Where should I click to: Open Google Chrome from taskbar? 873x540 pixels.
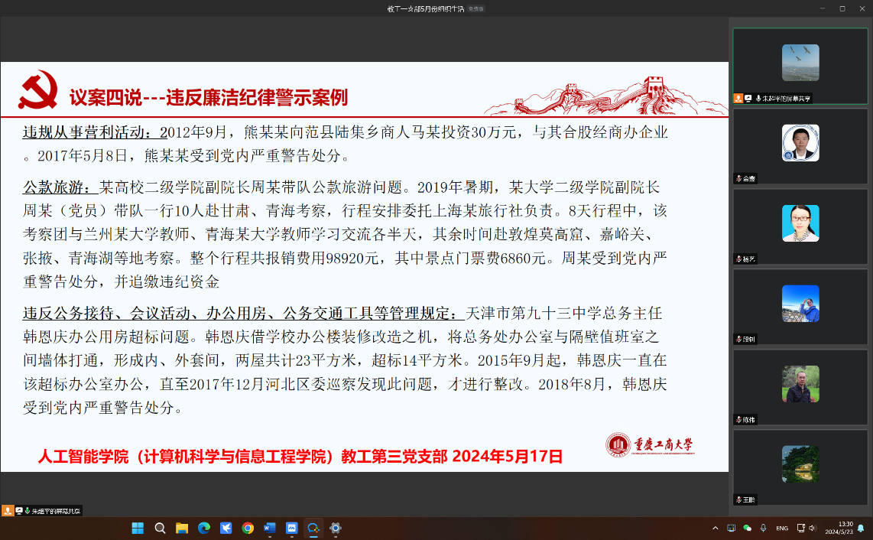tap(248, 528)
